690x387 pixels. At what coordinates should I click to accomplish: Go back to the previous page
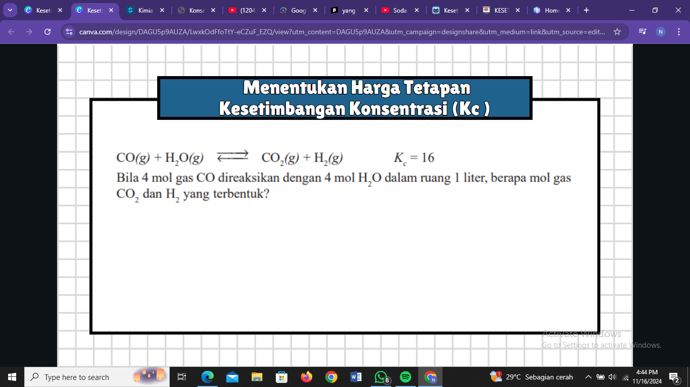tap(12, 32)
